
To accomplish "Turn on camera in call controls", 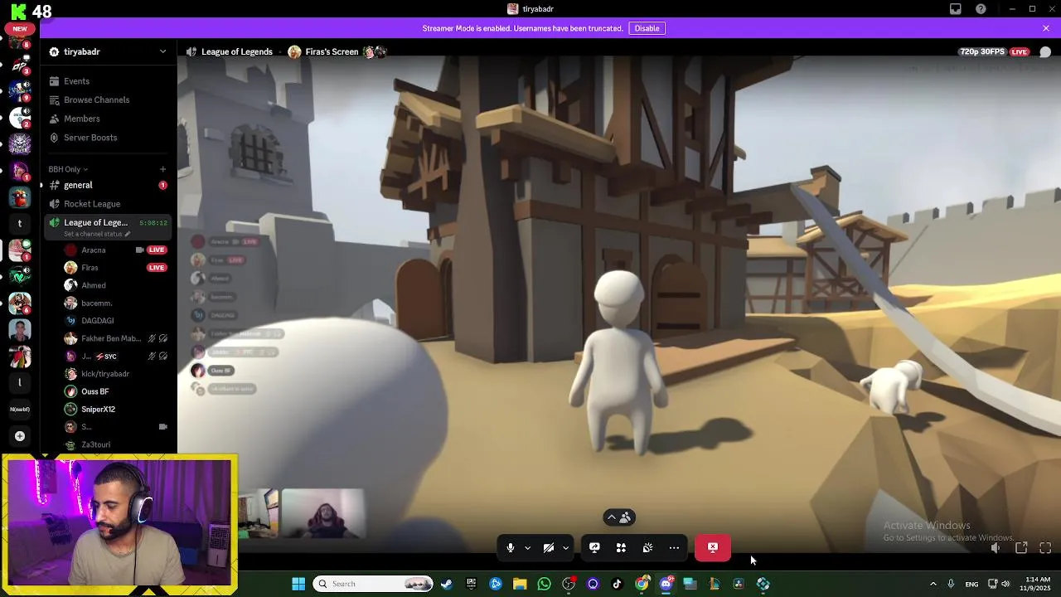I will (x=549, y=547).
